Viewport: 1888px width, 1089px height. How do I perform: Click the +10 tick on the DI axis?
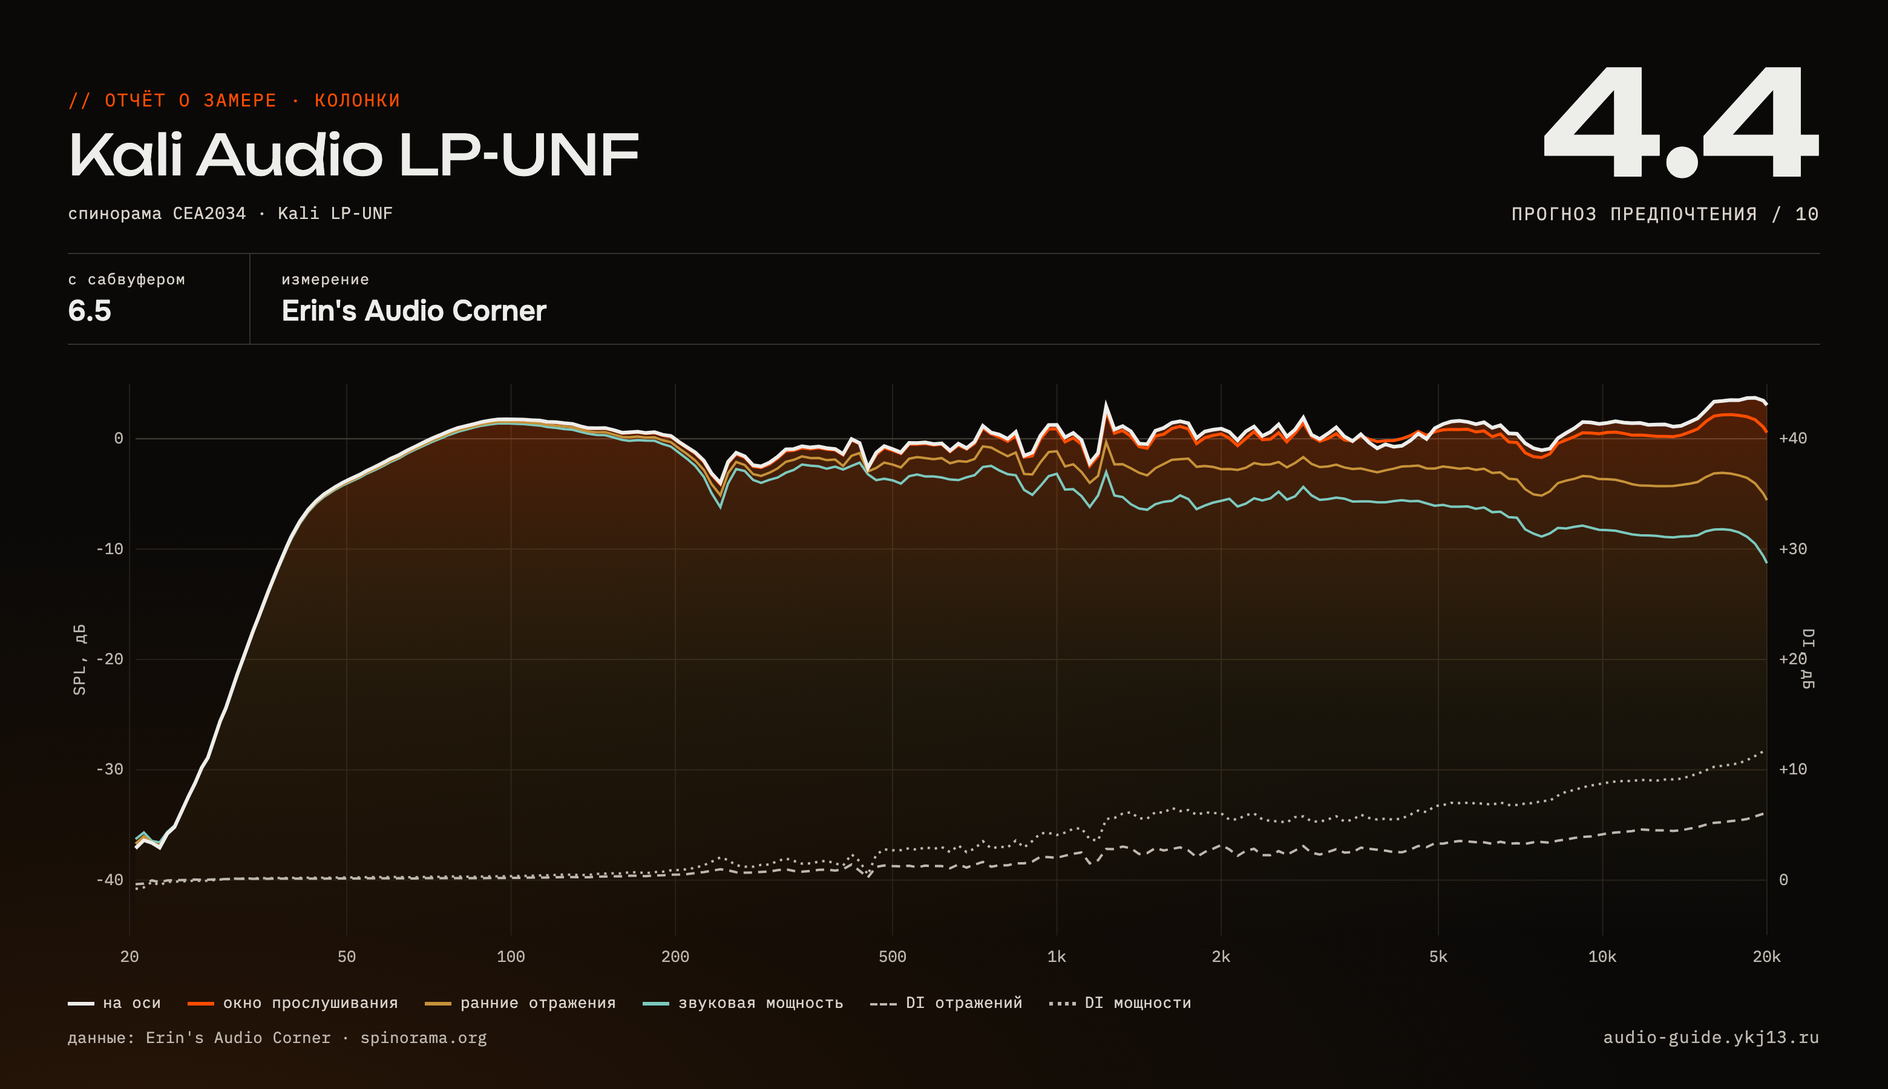point(1793,770)
